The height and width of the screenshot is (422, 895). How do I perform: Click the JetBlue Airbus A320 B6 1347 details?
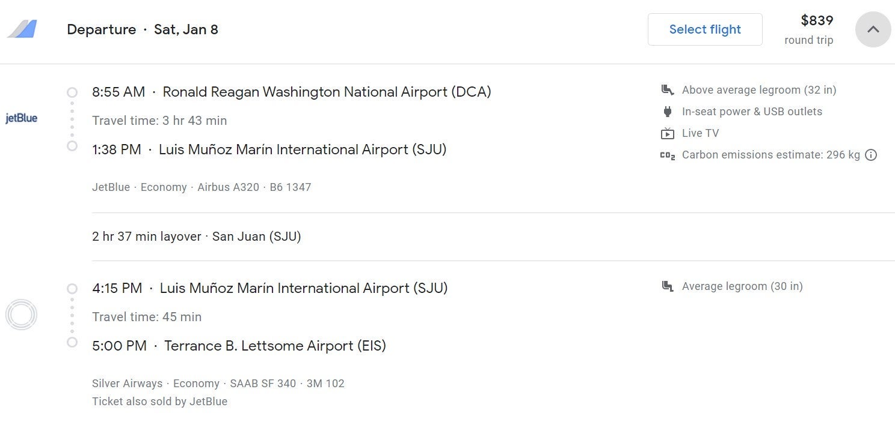point(201,187)
